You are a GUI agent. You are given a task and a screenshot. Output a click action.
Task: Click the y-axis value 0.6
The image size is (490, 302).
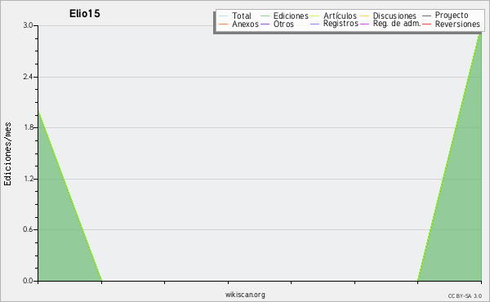click(x=28, y=229)
